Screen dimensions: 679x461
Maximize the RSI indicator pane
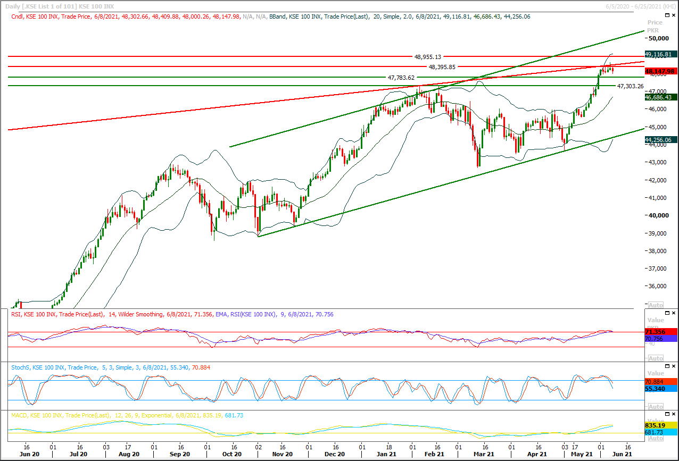668,313
